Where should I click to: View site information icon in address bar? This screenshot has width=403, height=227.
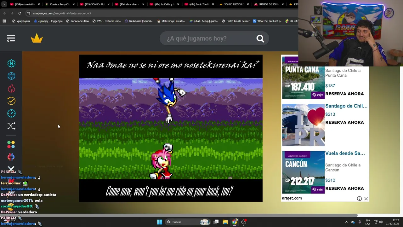pyautogui.click(x=29, y=13)
